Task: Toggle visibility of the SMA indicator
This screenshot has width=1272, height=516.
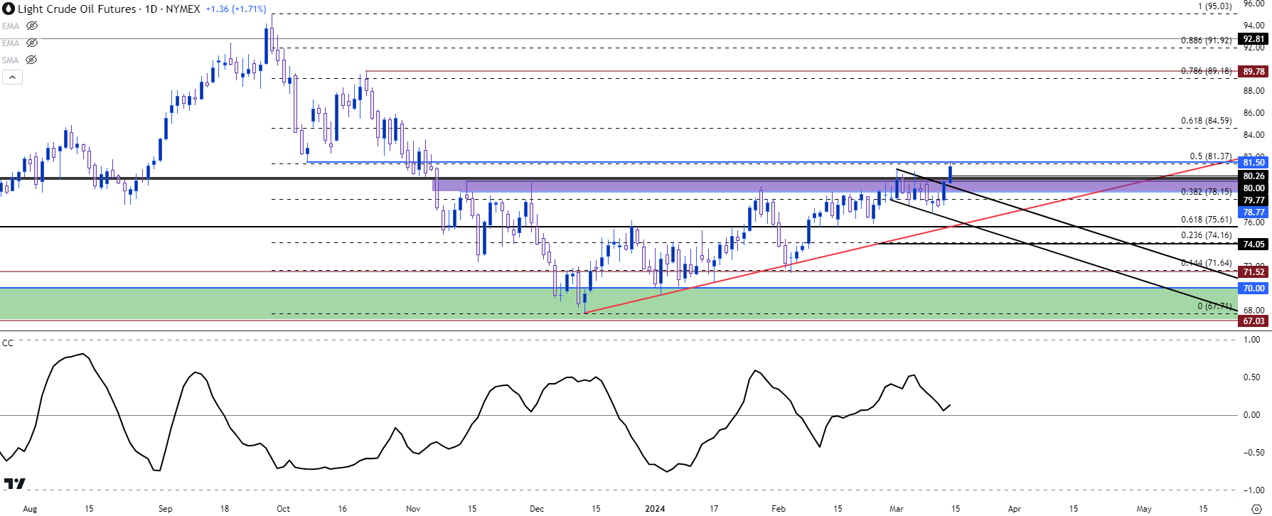Action: point(31,60)
